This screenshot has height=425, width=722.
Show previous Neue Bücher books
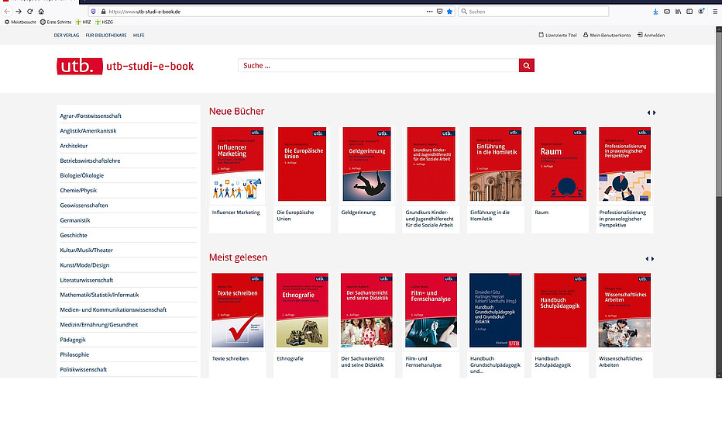click(648, 112)
